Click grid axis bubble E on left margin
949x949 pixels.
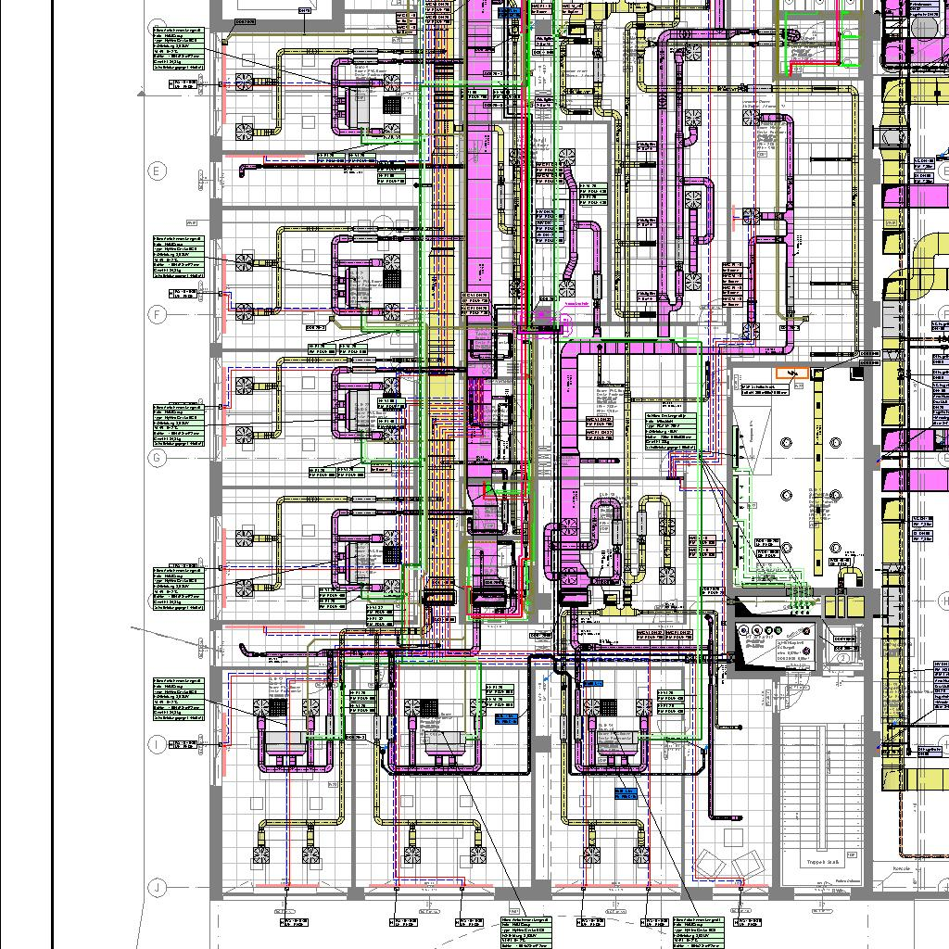pos(157,171)
